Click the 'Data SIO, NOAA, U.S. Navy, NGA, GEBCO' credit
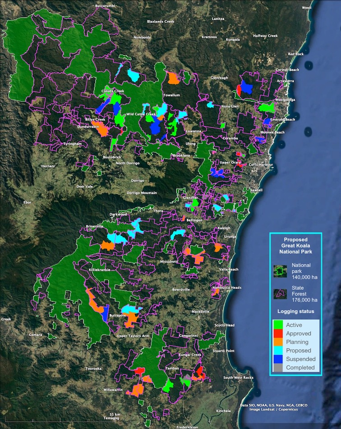341x429 pixels. point(274,405)
